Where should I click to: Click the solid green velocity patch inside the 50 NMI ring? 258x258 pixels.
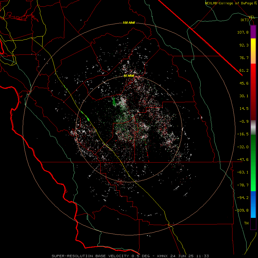pos(114,102)
